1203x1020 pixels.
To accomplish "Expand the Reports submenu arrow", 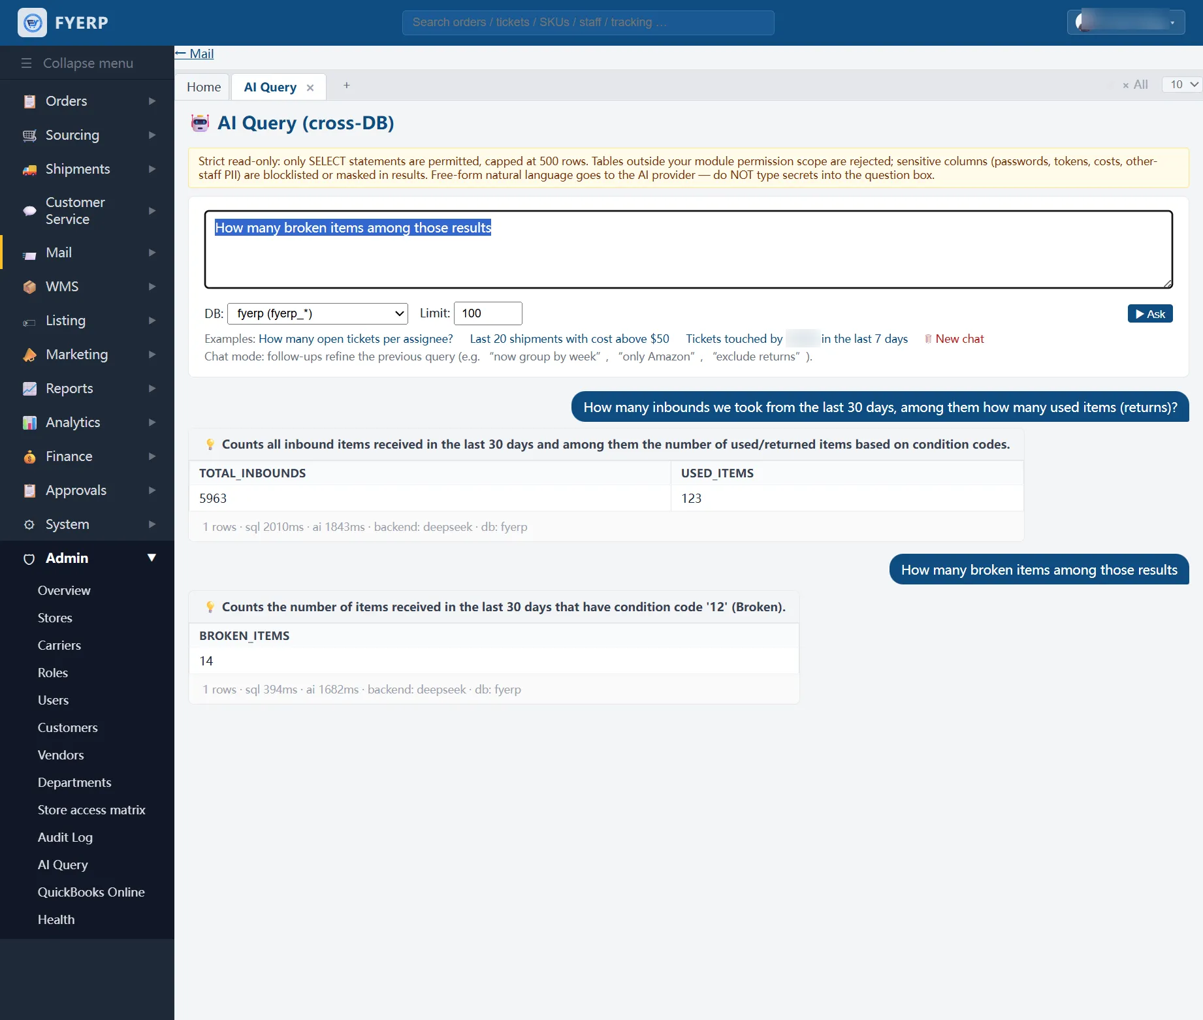I will click(152, 389).
